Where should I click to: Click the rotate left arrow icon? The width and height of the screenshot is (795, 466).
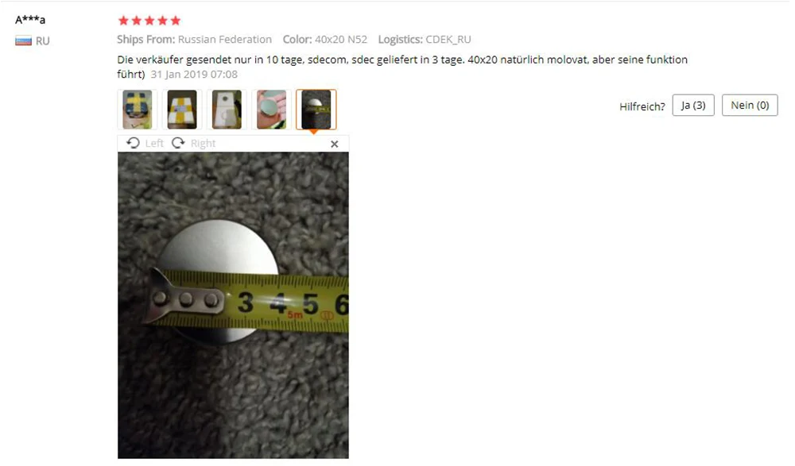[133, 143]
